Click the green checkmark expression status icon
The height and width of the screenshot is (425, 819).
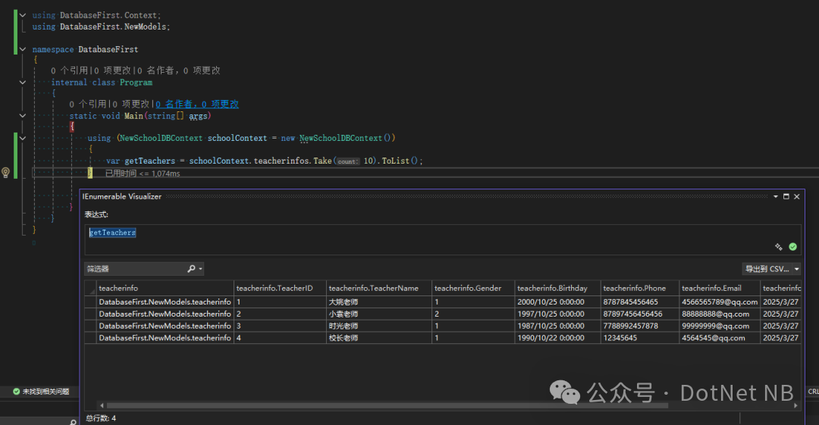(793, 247)
